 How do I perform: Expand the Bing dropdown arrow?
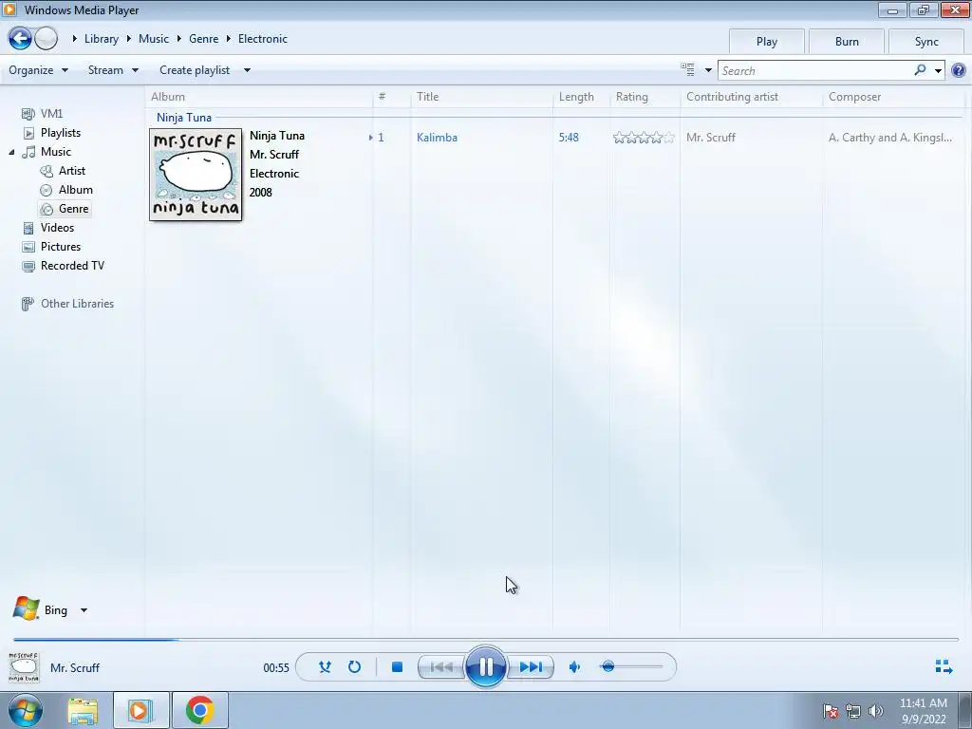(x=84, y=610)
